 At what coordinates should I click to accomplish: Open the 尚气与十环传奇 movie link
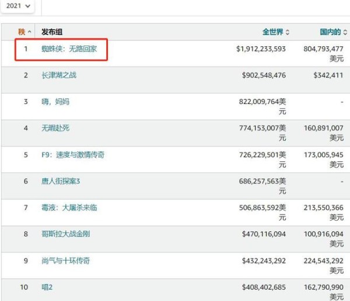click(x=65, y=261)
